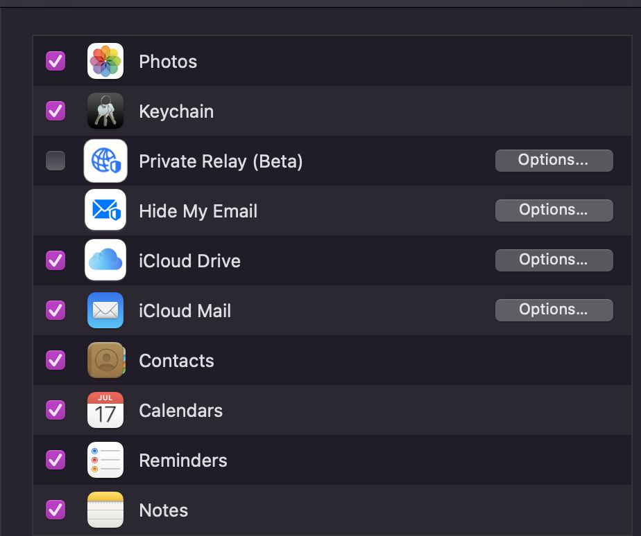Click the Calendars app icon
Image resolution: width=641 pixels, height=536 pixels.
click(105, 410)
